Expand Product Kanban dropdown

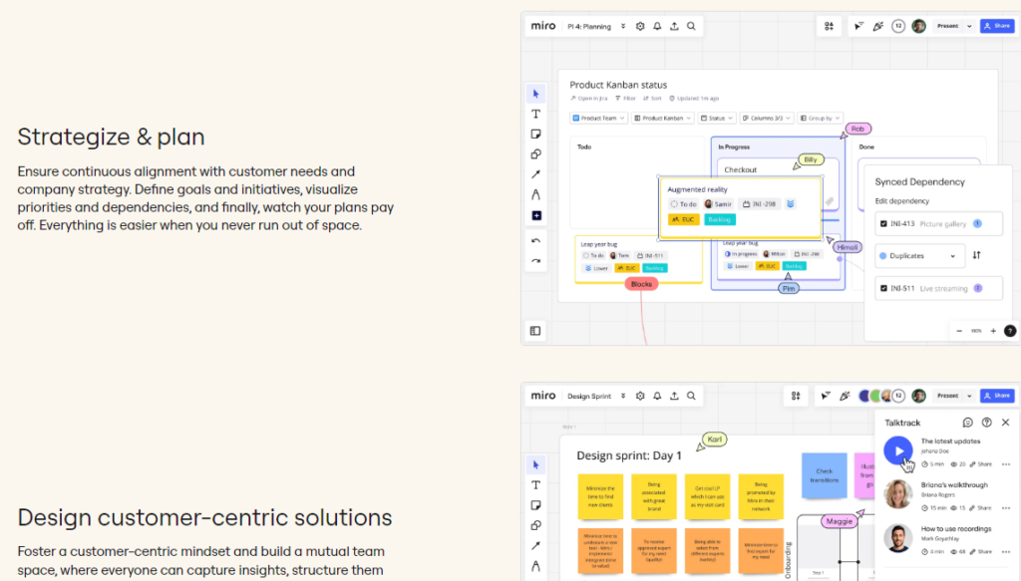[x=662, y=118]
